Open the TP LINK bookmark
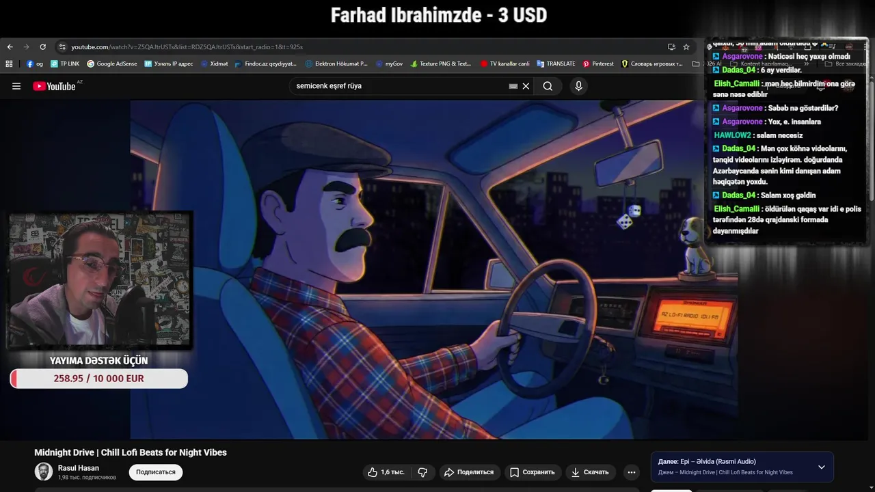The image size is (875, 492). point(65,64)
